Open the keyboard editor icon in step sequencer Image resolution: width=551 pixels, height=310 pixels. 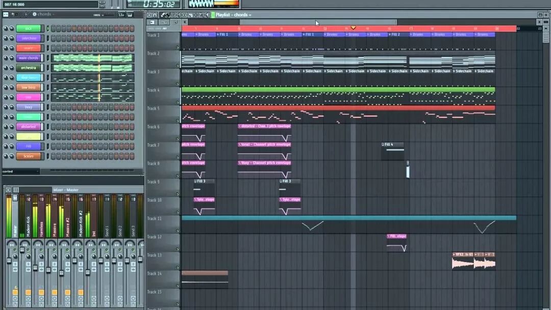click(130, 14)
